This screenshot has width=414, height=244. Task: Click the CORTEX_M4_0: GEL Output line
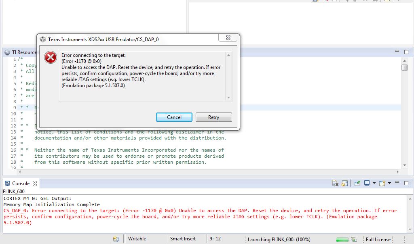click(x=37, y=198)
